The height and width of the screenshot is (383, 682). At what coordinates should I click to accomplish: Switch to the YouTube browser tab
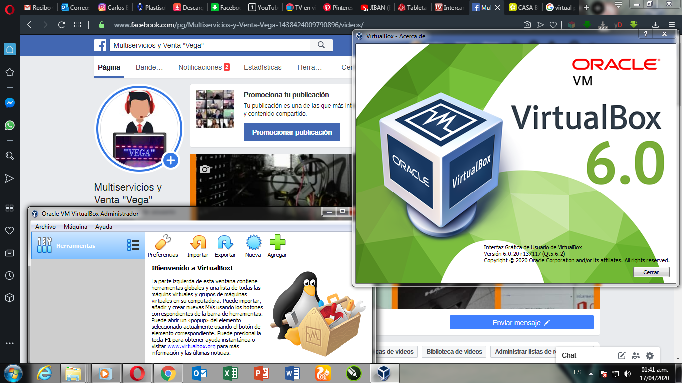[x=263, y=7]
